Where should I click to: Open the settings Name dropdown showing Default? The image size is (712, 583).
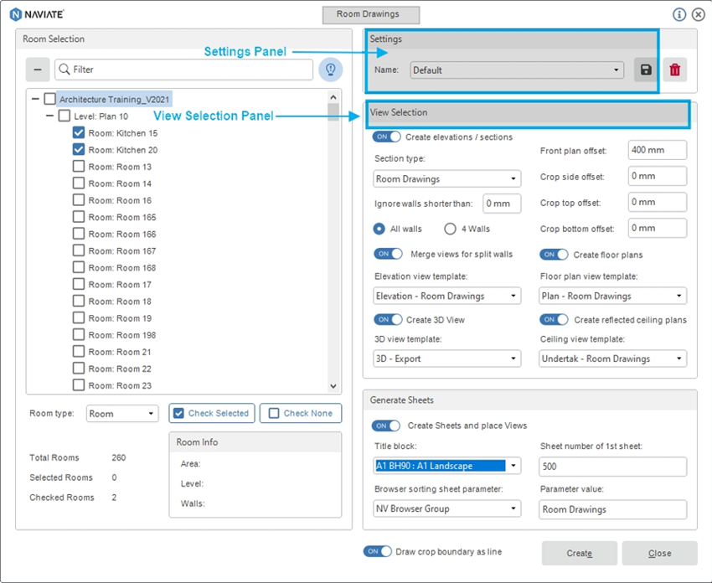[517, 70]
